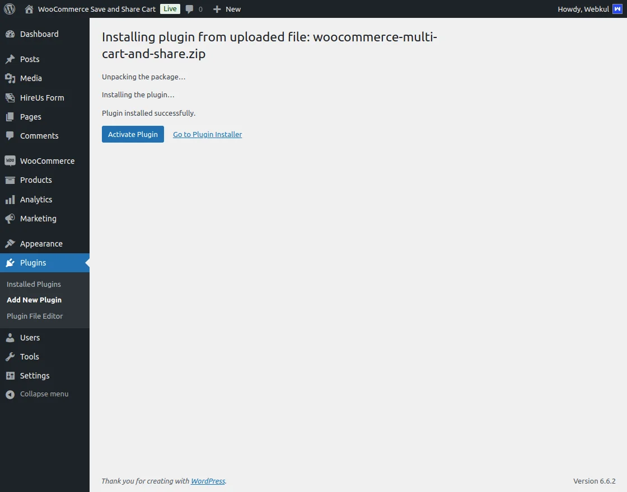
Task: Activate the installed plugin
Action: [x=133, y=134]
